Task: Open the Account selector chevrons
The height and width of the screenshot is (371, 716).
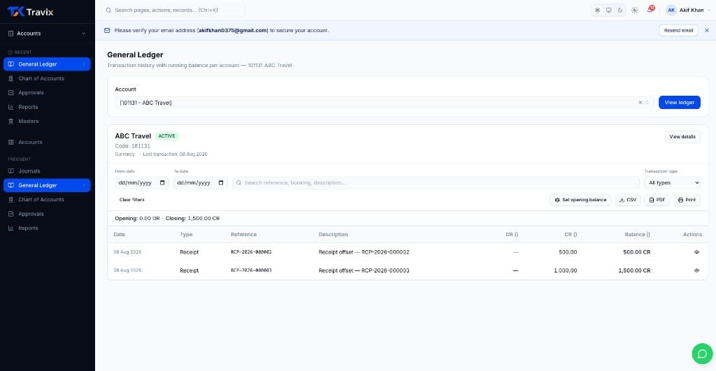Action: click(647, 103)
